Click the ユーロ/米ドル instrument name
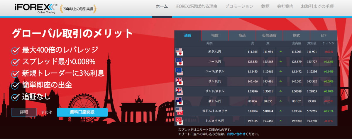 [x=214, y=72]
